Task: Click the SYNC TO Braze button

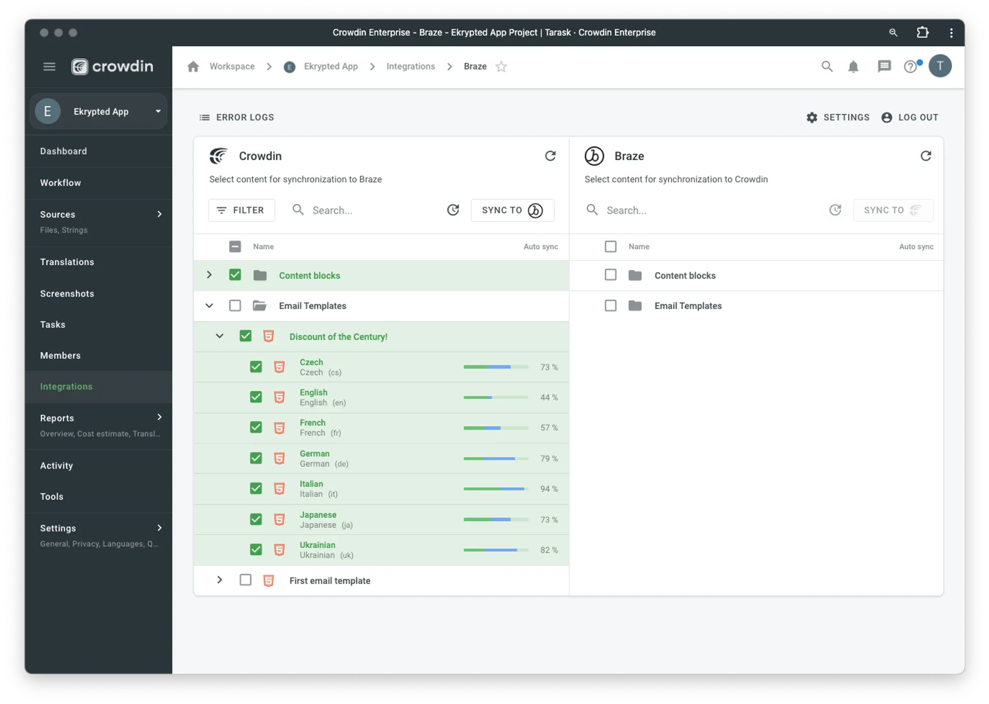Action: [512, 210]
